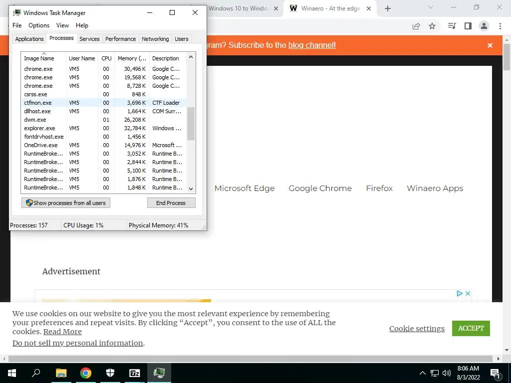The image size is (511, 383).
Task: Show hidden system tray icons
Action: click(x=422, y=373)
